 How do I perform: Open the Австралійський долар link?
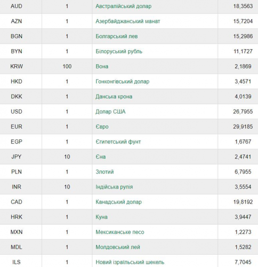pyautogui.click(x=124, y=6)
